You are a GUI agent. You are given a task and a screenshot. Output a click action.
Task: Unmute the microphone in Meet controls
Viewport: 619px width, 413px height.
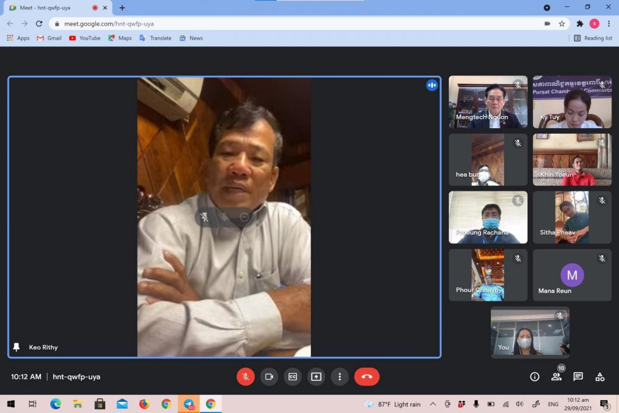pos(246,376)
